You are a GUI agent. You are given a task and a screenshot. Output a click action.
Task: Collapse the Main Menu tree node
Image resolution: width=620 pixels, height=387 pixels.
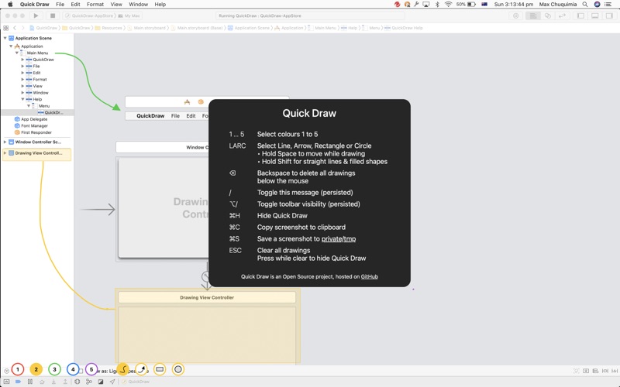pos(17,53)
